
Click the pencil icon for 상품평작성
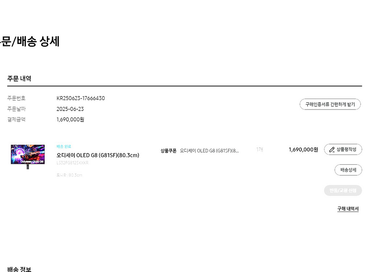pyautogui.click(x=332, y=149)
